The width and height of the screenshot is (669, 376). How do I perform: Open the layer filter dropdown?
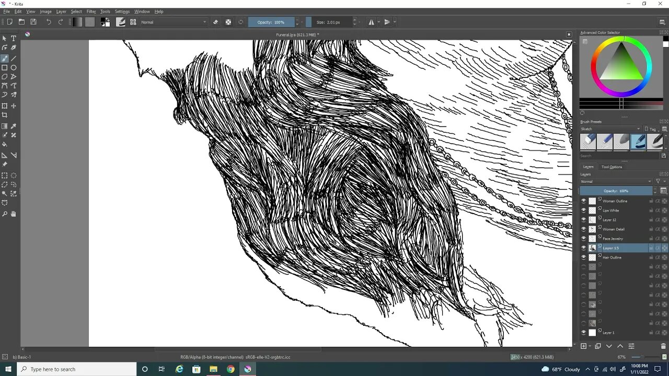(x=660, y=181)
